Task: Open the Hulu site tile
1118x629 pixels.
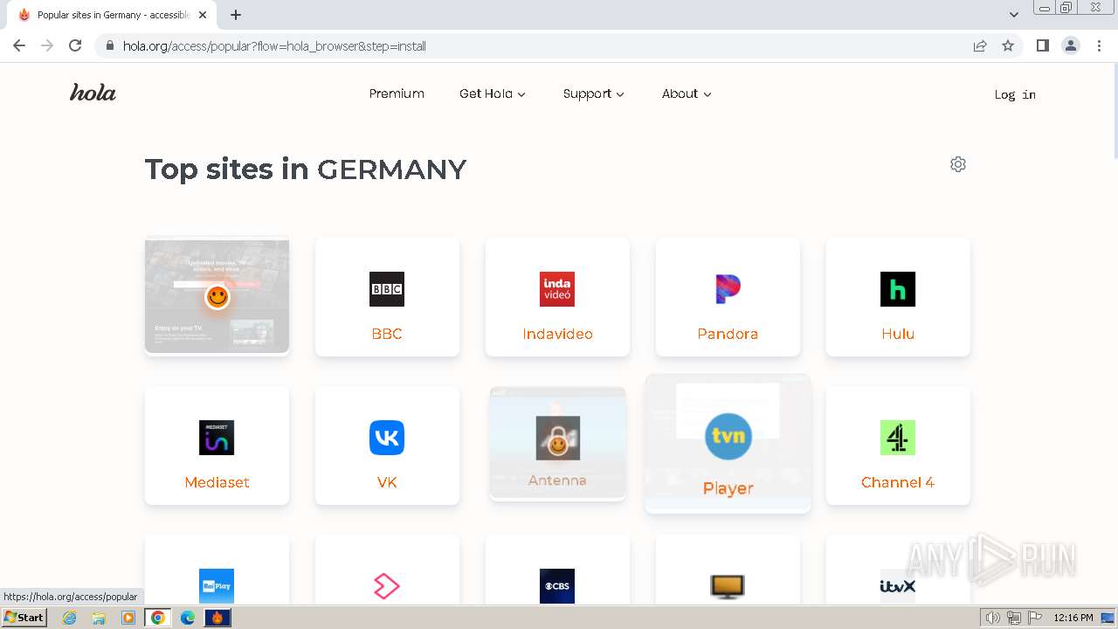Action: pyautogui.click(x=898, y=297)
